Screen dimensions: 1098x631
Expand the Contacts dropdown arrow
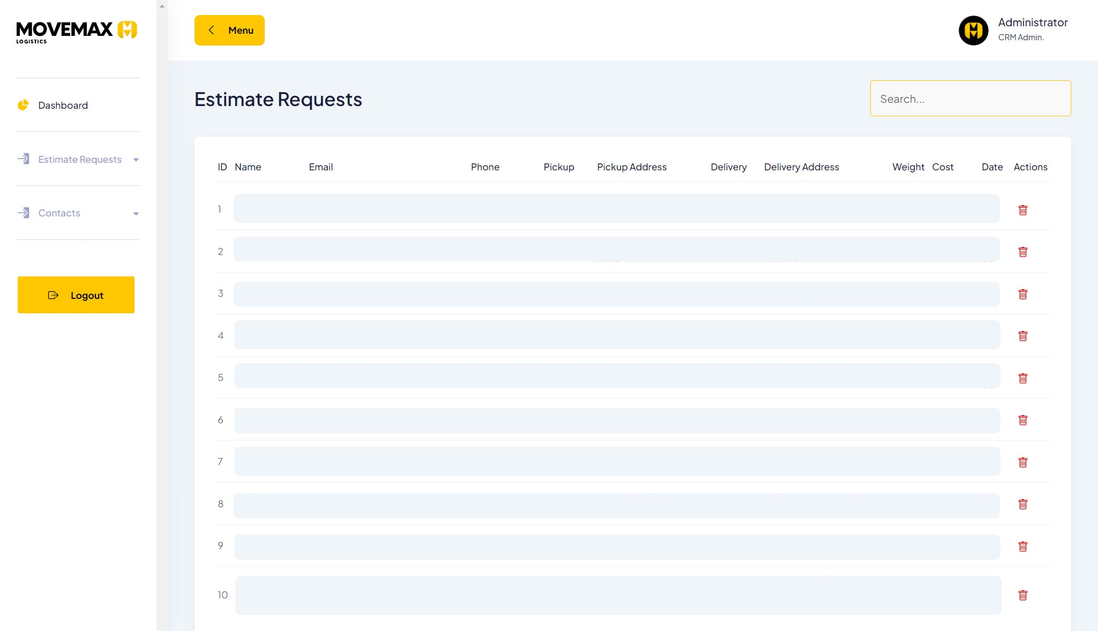pos(136,214)
